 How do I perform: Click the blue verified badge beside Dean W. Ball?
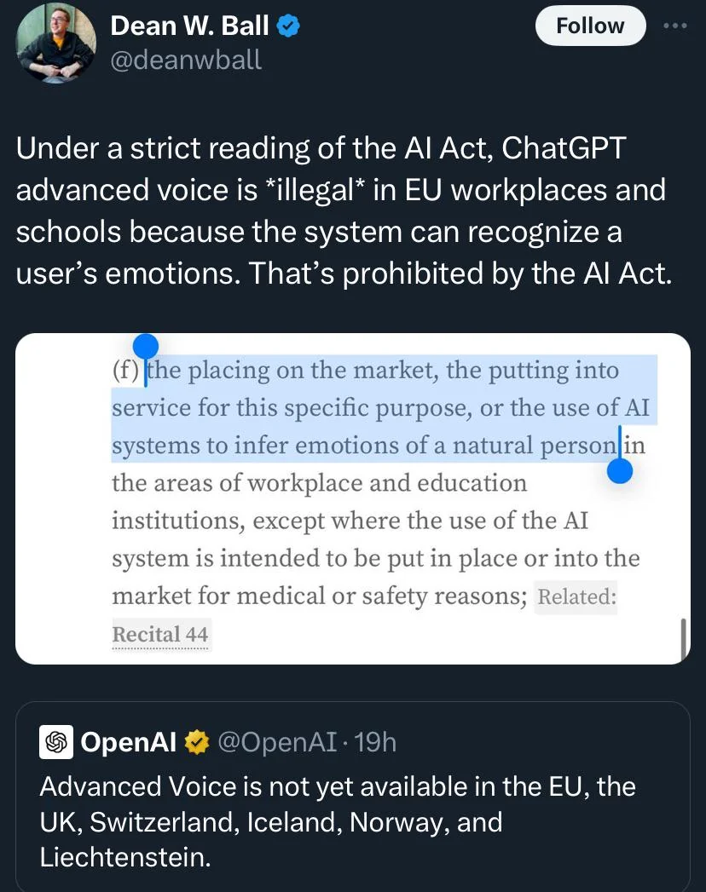288,26
